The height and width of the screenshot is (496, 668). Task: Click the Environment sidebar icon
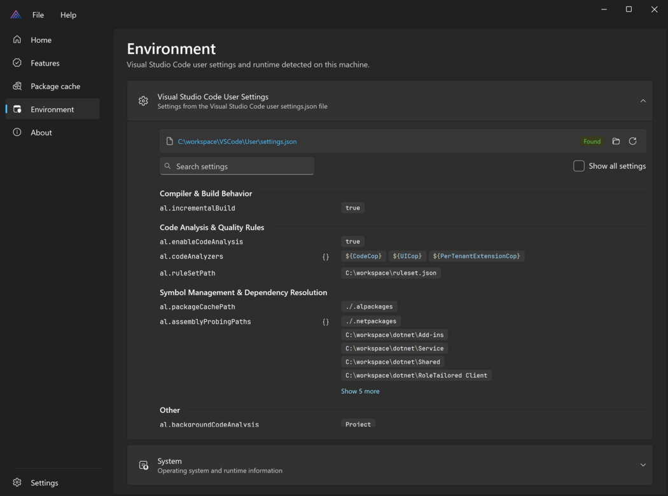click(x=17, y=109)
